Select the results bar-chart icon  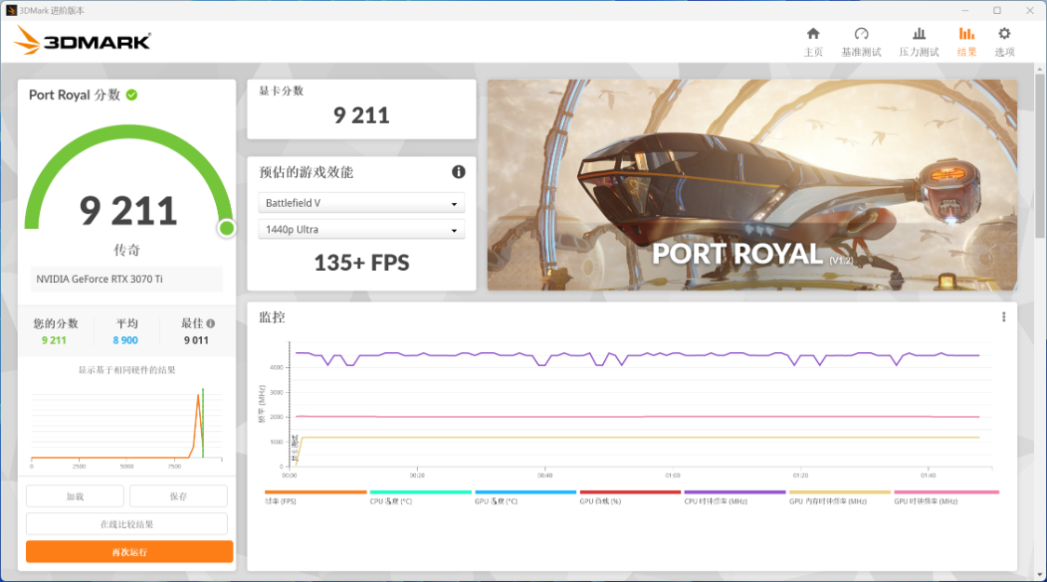966,34
